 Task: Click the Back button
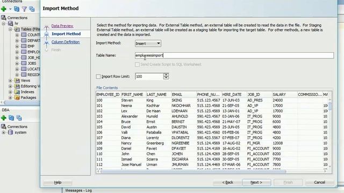pyautogui.click(x=227, y=182)
